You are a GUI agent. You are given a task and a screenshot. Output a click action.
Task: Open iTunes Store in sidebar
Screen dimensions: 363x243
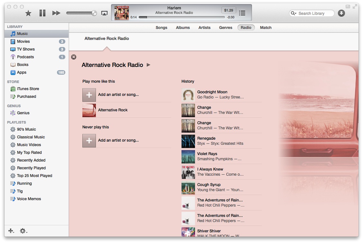(28, 89)
